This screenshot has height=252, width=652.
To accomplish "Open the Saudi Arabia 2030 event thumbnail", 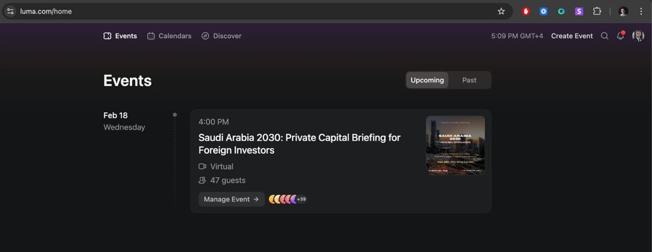I will (x=455, y=145).
